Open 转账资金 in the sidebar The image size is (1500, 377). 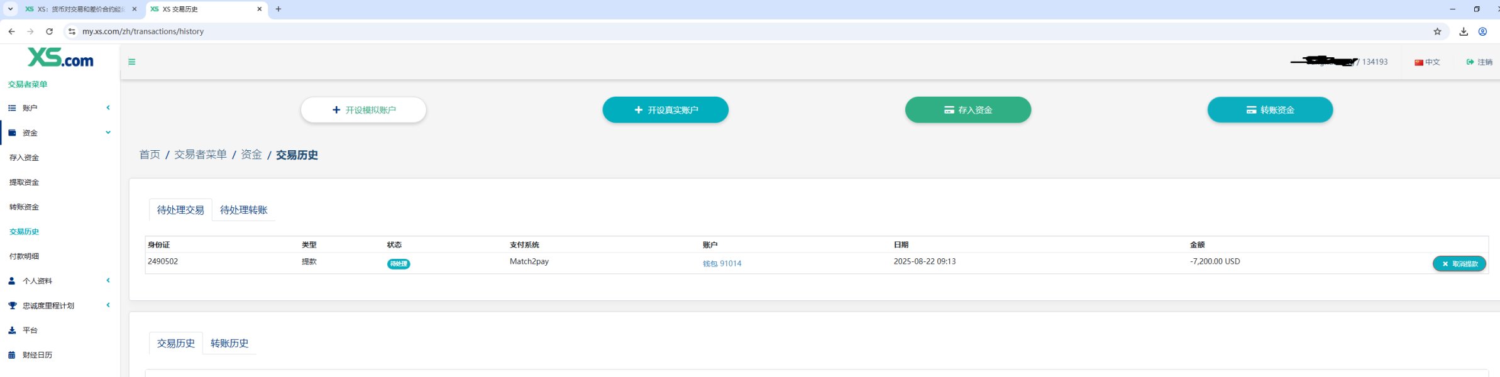tap(24, 207)
